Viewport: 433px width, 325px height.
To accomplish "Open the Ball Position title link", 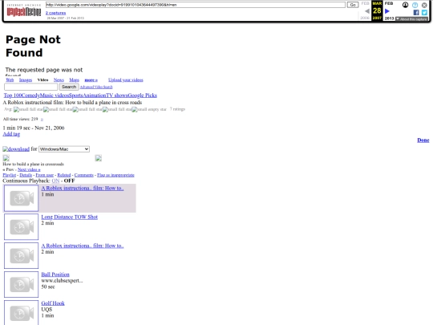I will [x=55, y=274].
